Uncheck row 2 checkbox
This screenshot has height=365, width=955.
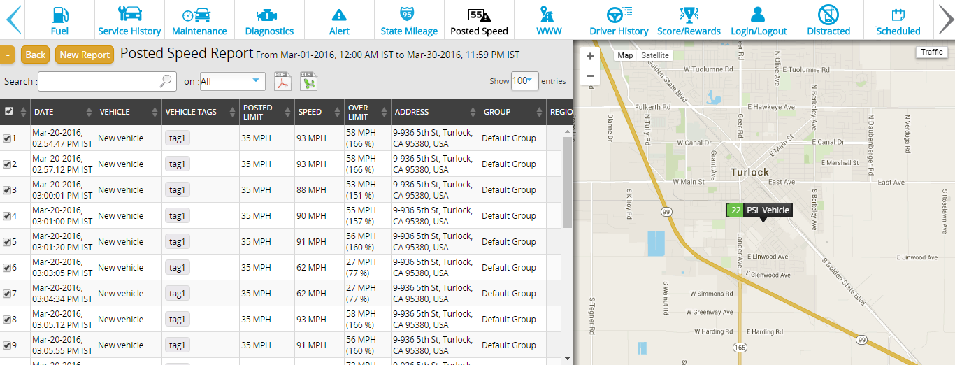[x=6, y=164]
